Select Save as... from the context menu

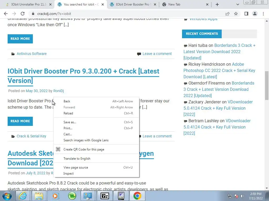[96, 122]
